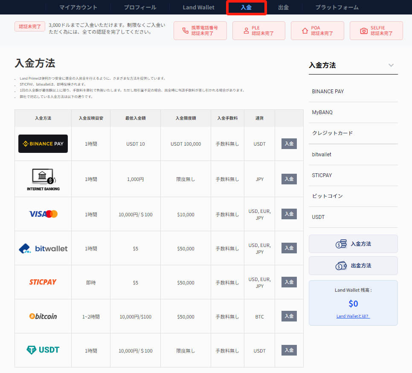
Task: Open mobile phone number verification badge
Action: coord(200,31)
